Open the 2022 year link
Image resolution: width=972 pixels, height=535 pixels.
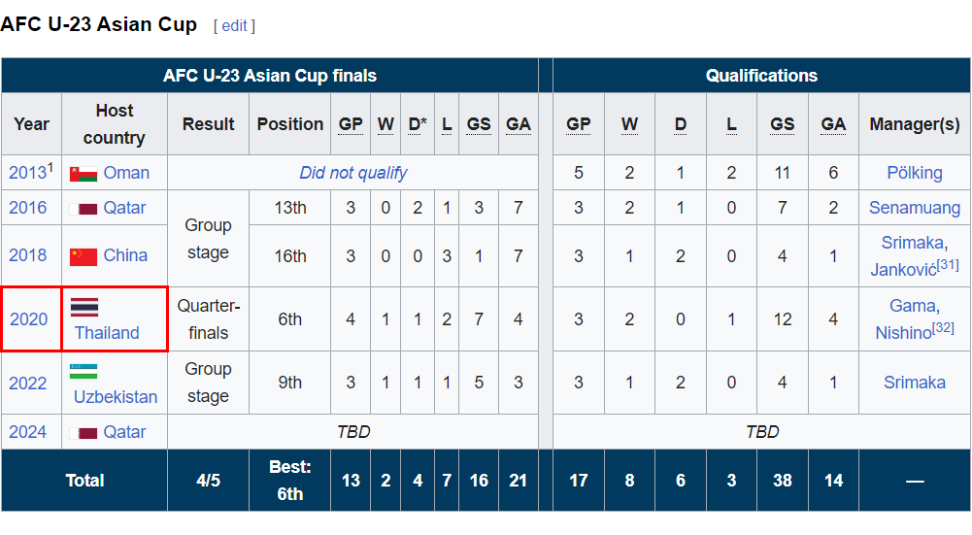(x=28, y=384)
